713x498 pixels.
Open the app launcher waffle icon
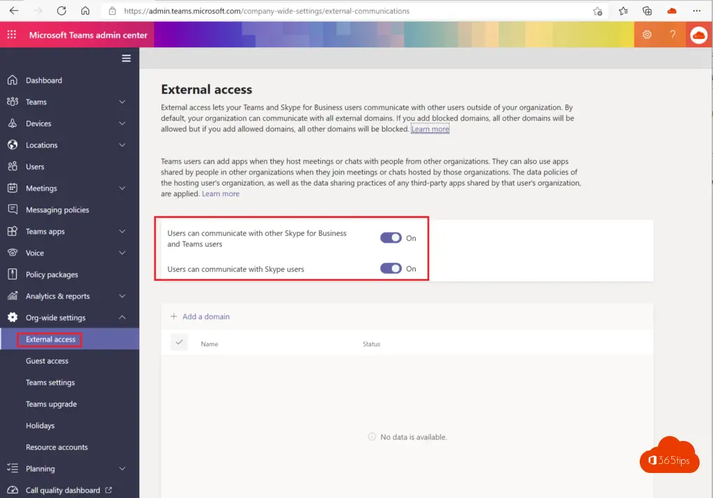pos(12,35)
